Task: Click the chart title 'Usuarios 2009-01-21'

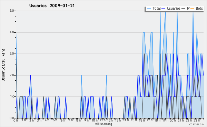Action: click(x=52, y=6)
